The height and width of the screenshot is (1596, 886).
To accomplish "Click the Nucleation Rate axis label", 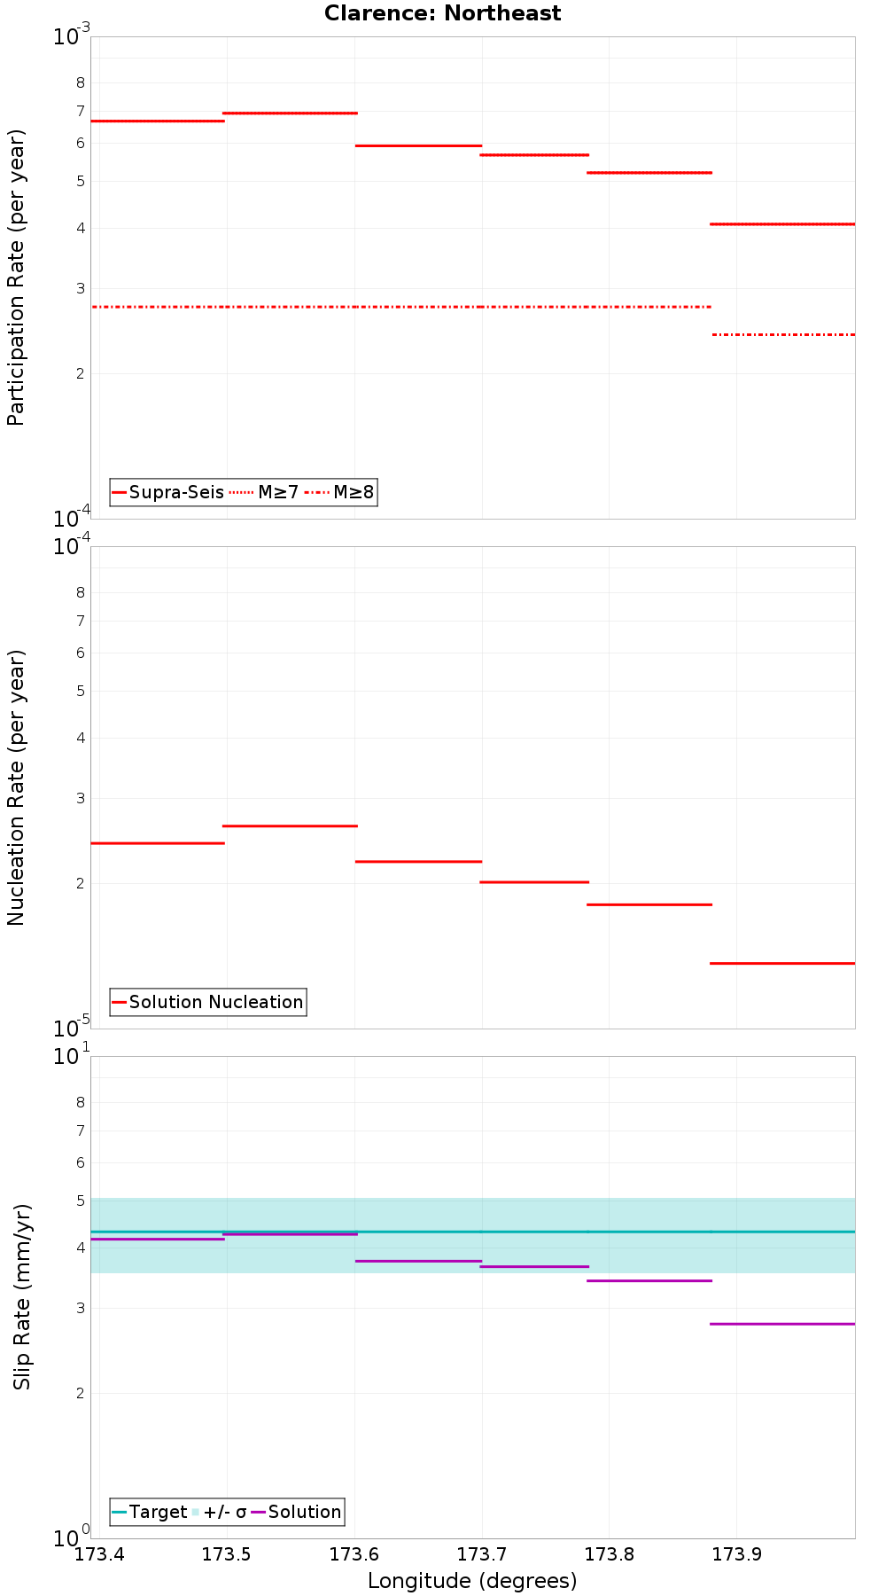I will coord(16,787).
